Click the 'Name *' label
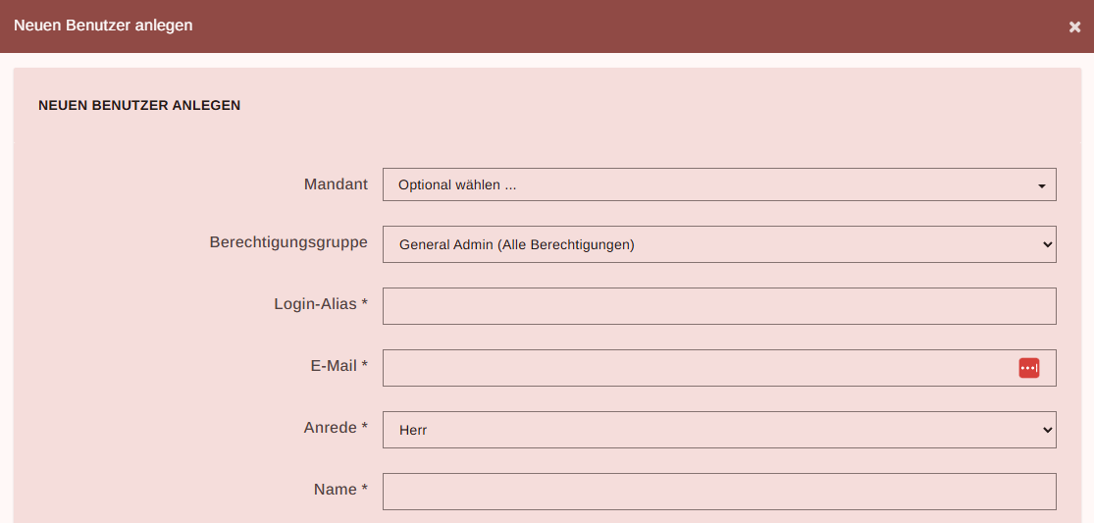1094x523 pixels. point(340,490)
